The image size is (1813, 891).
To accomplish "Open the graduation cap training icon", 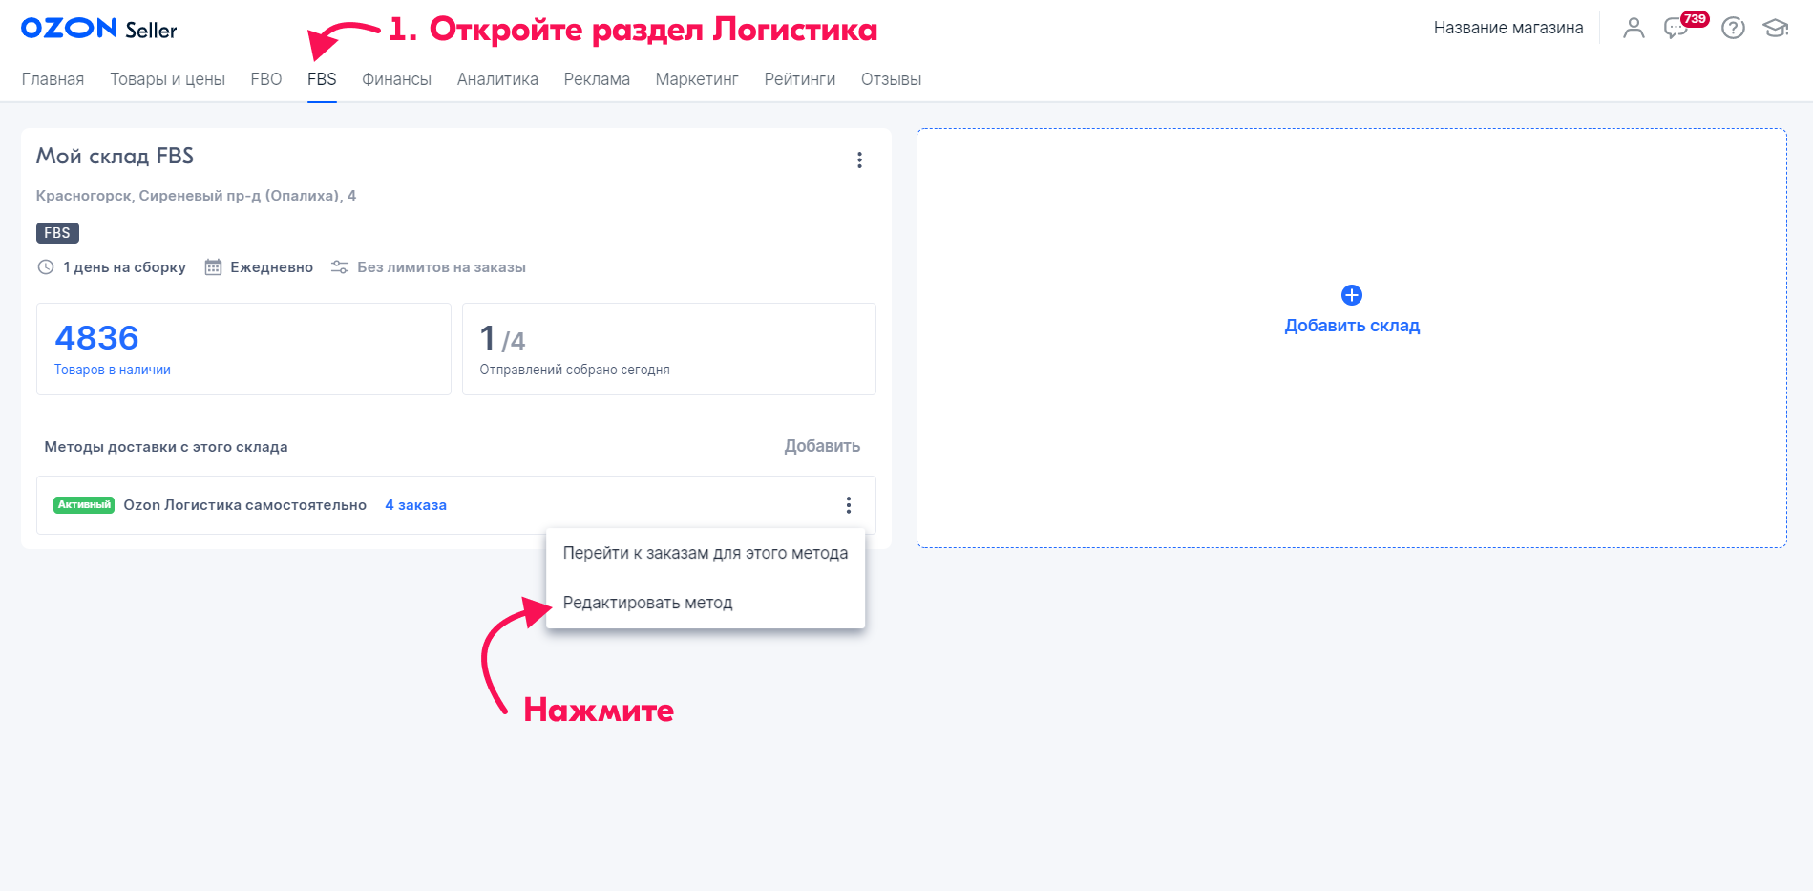I will coord(1775,29).
